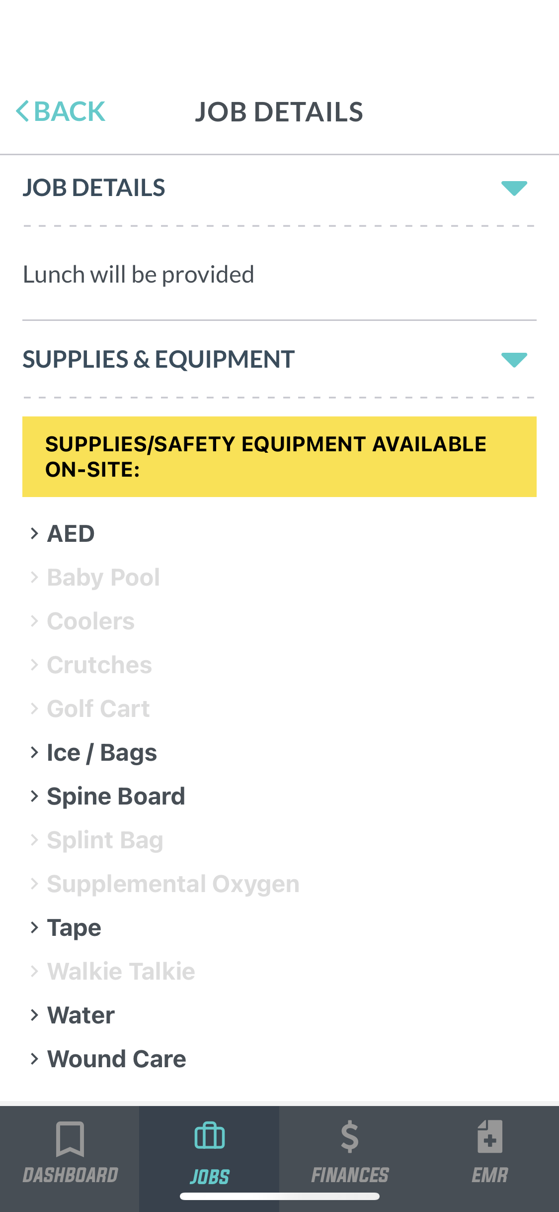The height and width of the screenshot is (1212, 559).
Task: Expand the Ice / Bags chevron
Action: (x=34, y=753)
